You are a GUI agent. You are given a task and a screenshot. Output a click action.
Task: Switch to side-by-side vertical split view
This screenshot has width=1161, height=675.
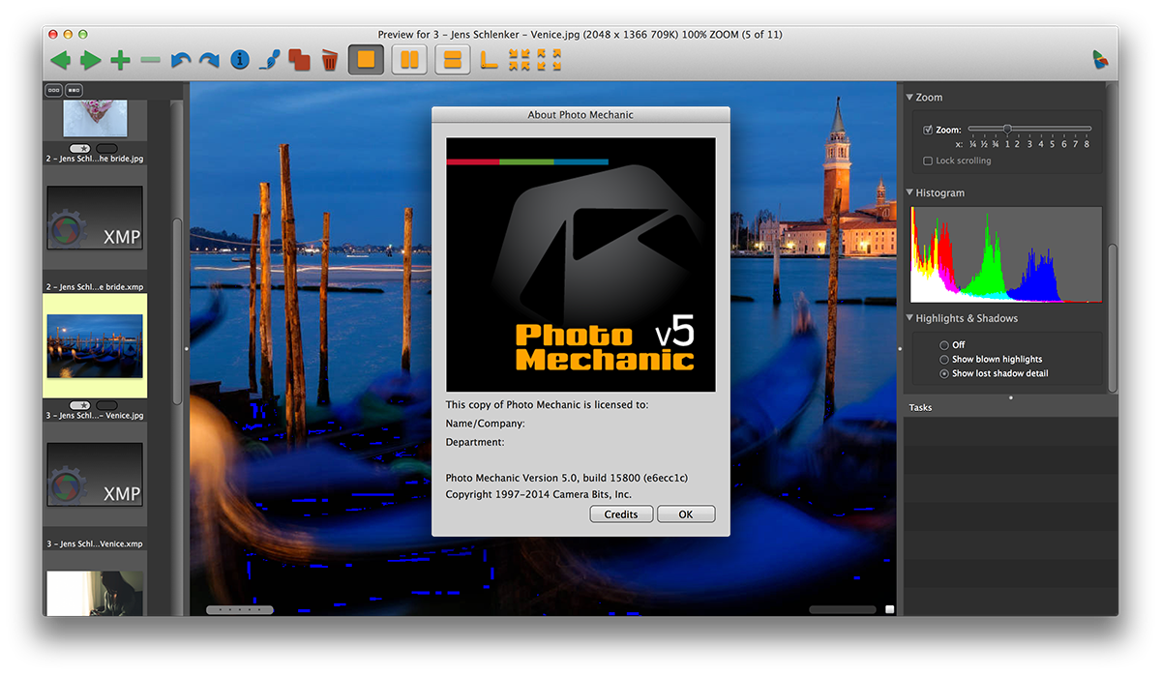tap(409, 60)
